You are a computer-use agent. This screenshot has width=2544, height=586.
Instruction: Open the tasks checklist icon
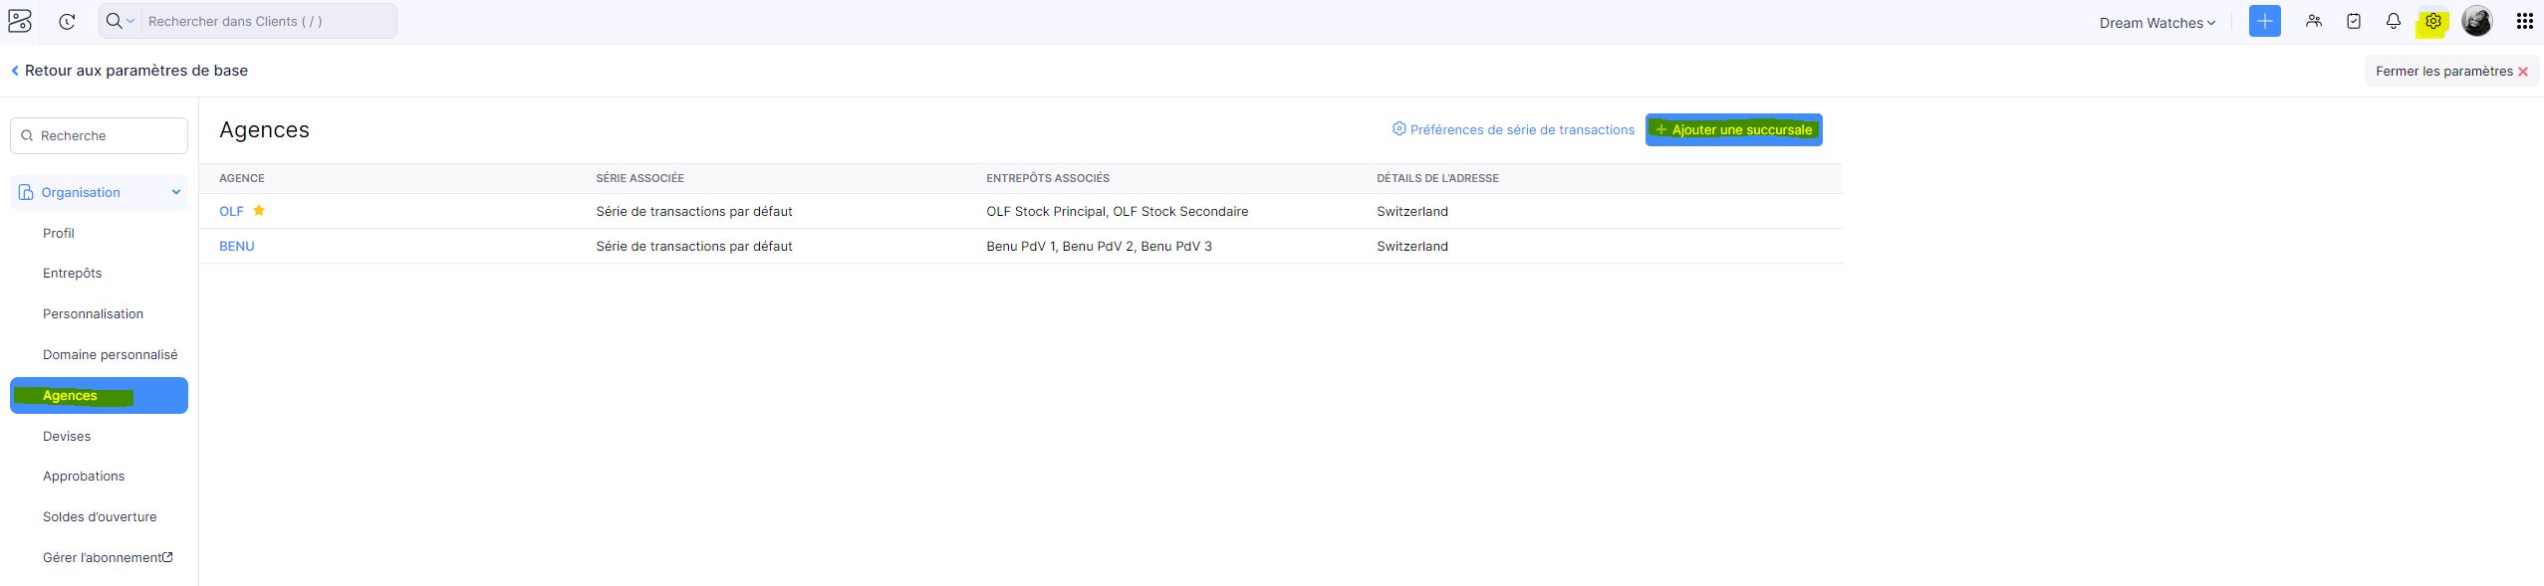(x=2354, y=21)
